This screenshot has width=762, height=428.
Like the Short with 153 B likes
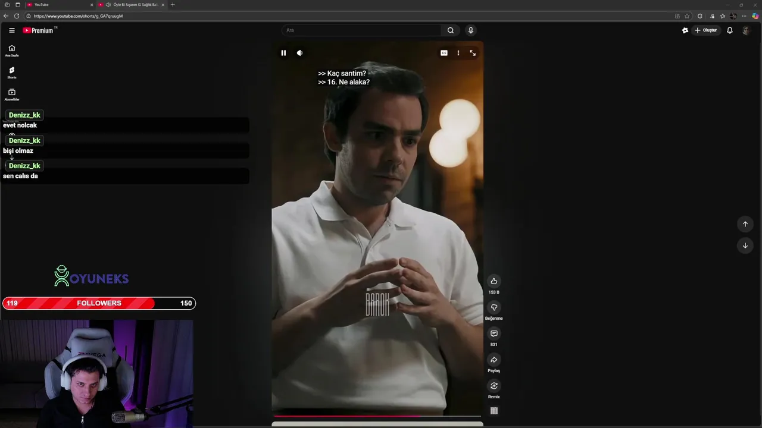(x=494, y=281)
